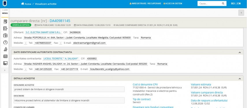Click the DESCRIERE text field
The image size is (247, 108).
[x=69, y=100]
